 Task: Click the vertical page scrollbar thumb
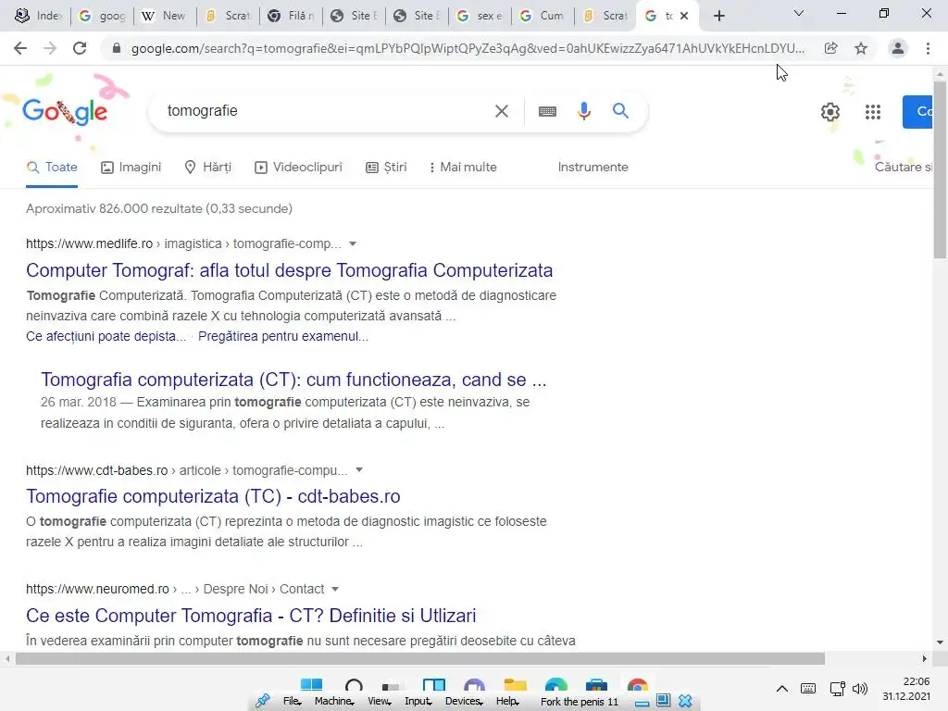click(940, 169)
